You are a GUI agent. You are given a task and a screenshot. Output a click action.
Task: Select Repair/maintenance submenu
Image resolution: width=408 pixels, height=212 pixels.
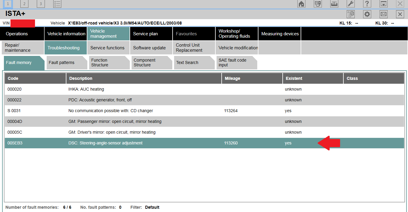point(23,48)
